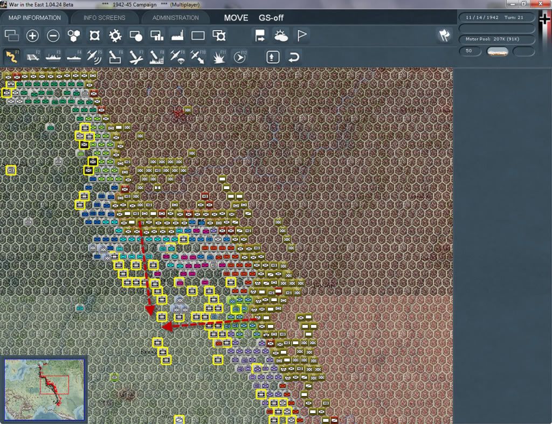Click the field showing value 50
552x424 pixels.
[x=470, y=51]
